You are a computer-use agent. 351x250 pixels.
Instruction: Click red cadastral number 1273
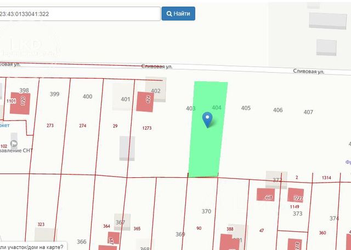coord(147,128)
